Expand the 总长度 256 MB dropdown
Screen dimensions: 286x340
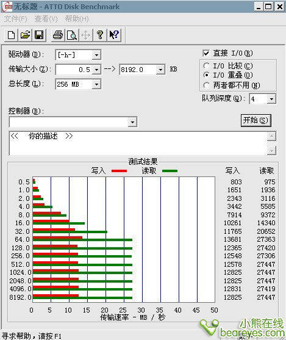click(x=96, y=84)
